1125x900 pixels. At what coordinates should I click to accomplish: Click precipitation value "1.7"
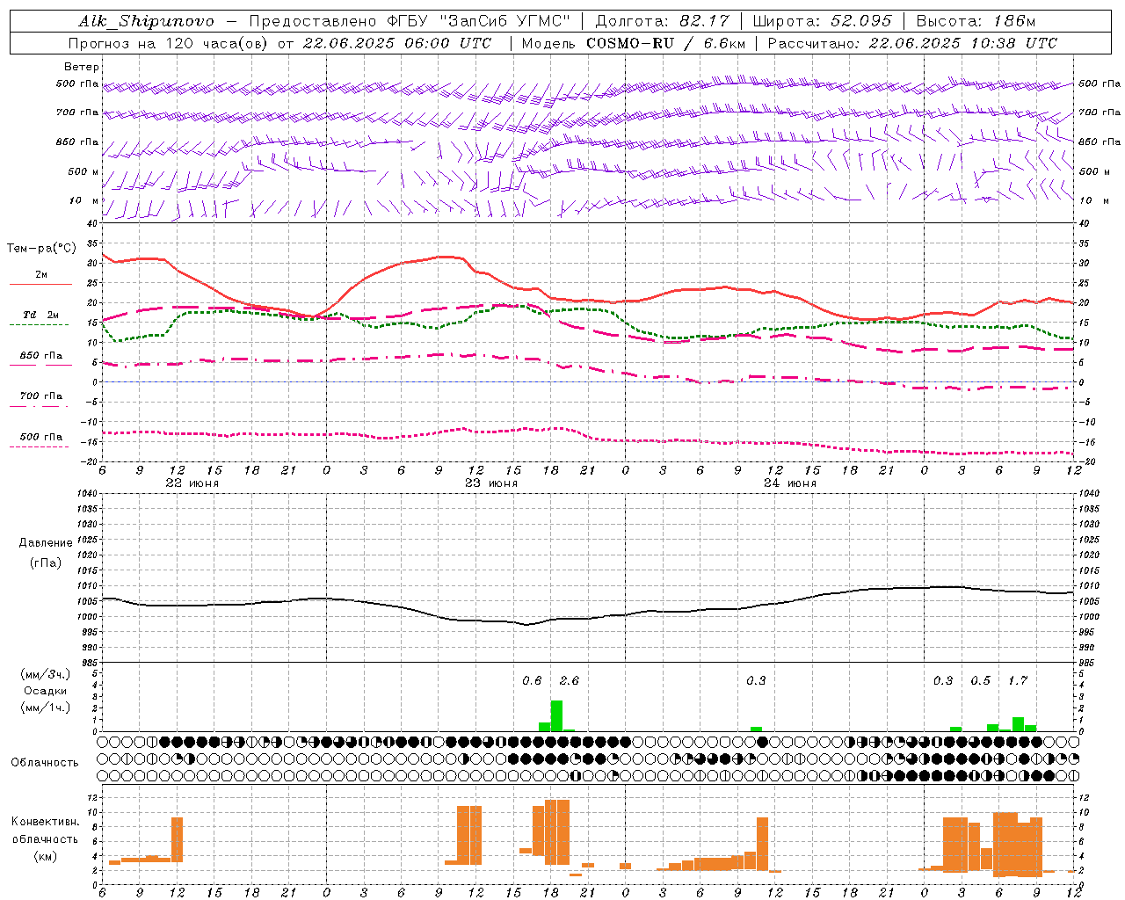1018,680
